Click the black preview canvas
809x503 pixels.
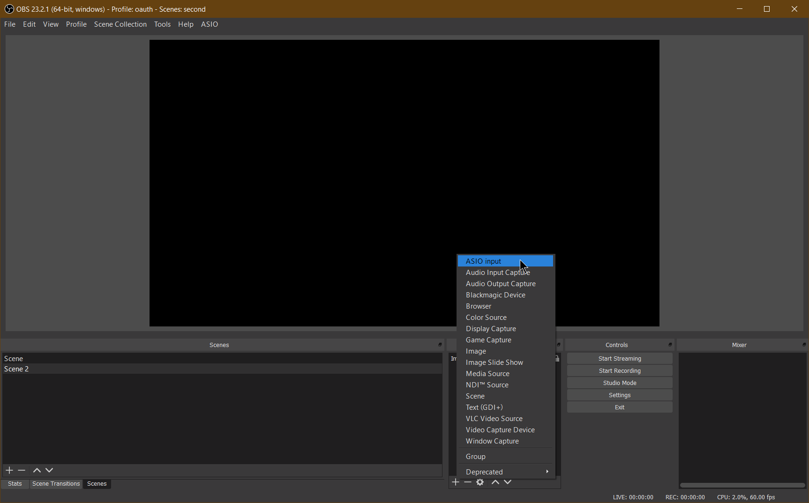click(x=404, y=183)
